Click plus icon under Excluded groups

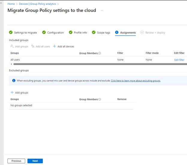coord(12,93)
